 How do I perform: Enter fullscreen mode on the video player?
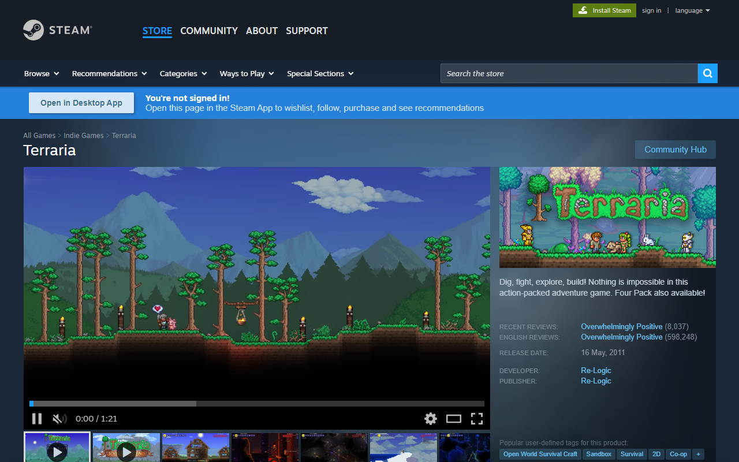pyautogui.click(x=477, y=419)
